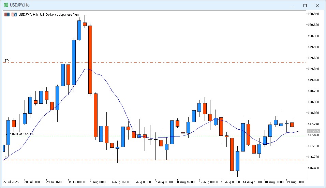Select the SL stop-loss level line

pos(154,160)
